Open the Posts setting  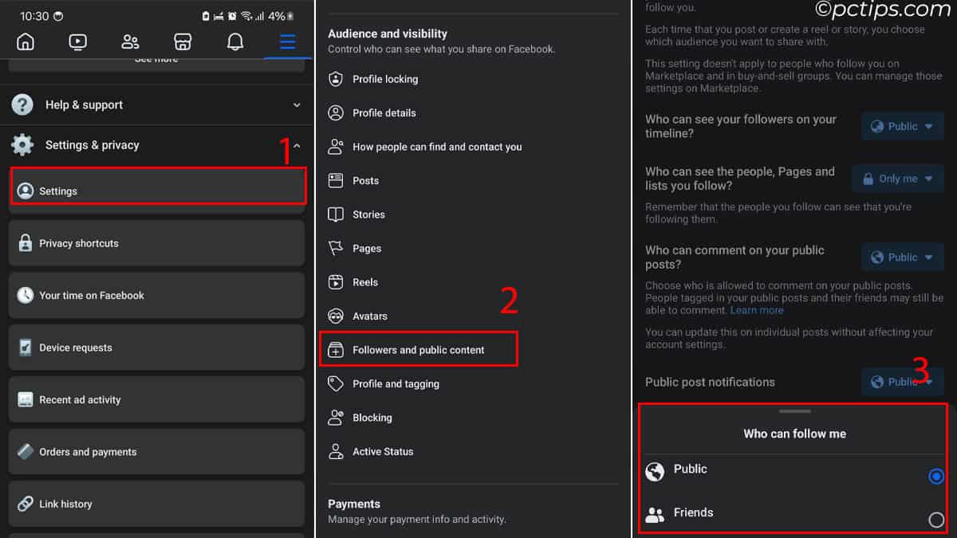point(472,181)
